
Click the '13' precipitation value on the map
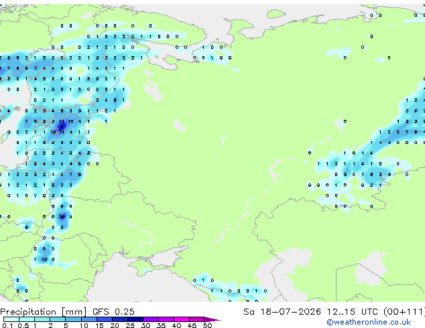[44, 259]
